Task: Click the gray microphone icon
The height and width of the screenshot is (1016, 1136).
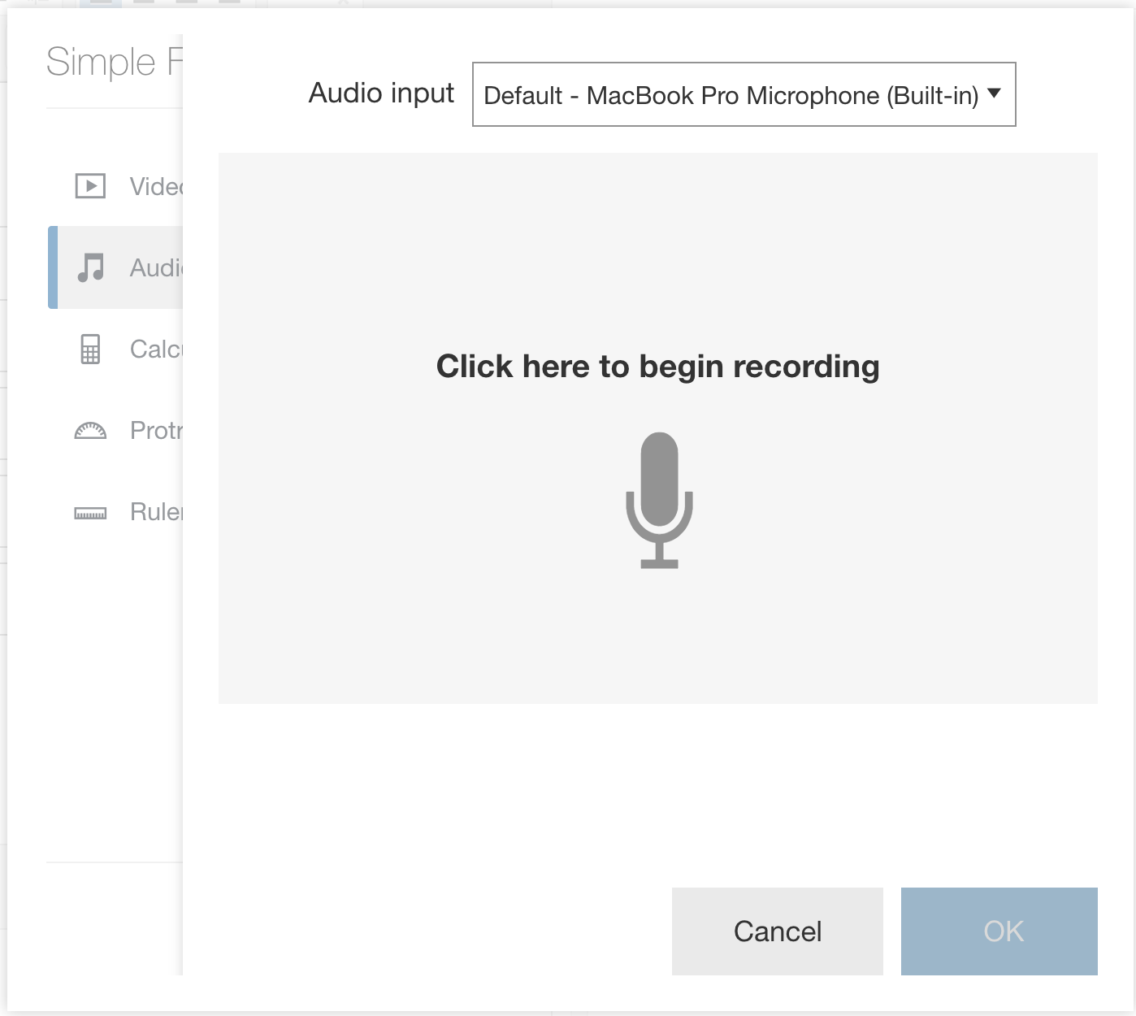Action: click(x=659, y=500)
